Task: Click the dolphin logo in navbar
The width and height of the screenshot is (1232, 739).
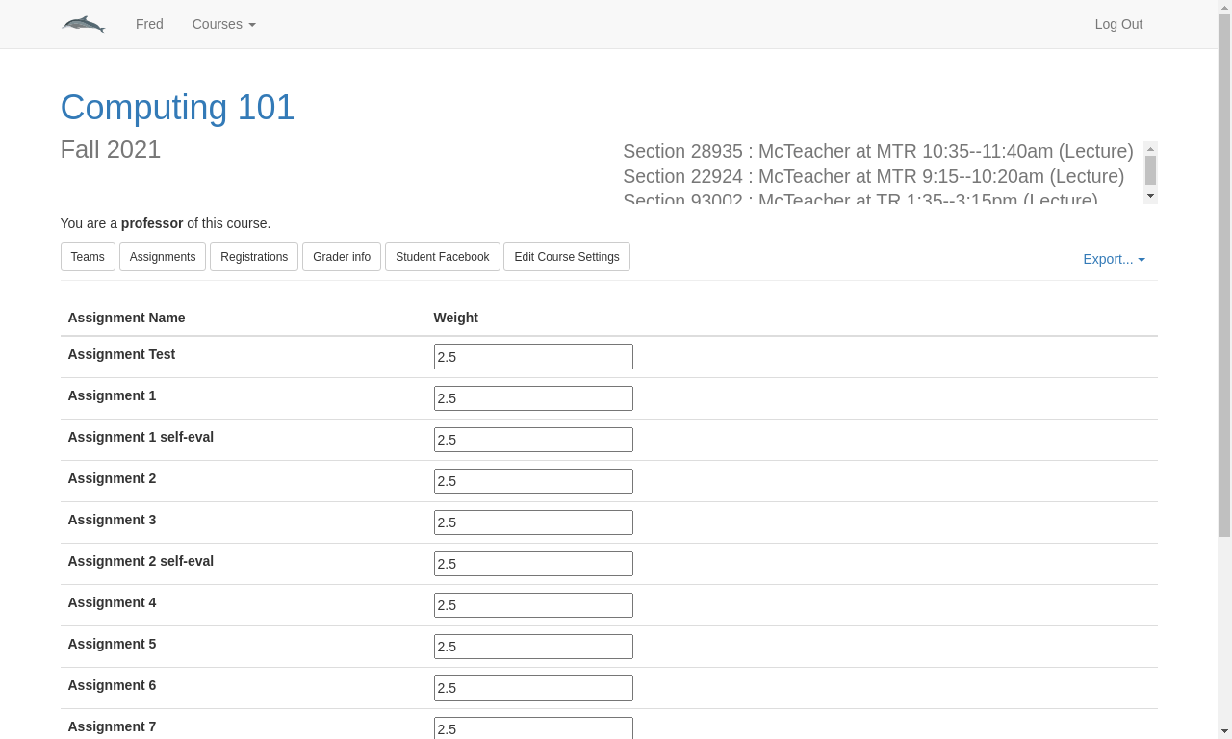Action: pyautogui.click(x=84, y=24)
